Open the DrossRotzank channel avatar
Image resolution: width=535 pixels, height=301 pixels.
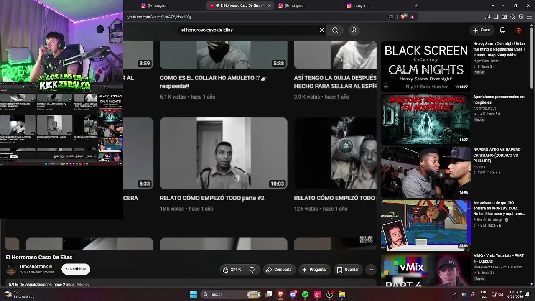point(11,270)
